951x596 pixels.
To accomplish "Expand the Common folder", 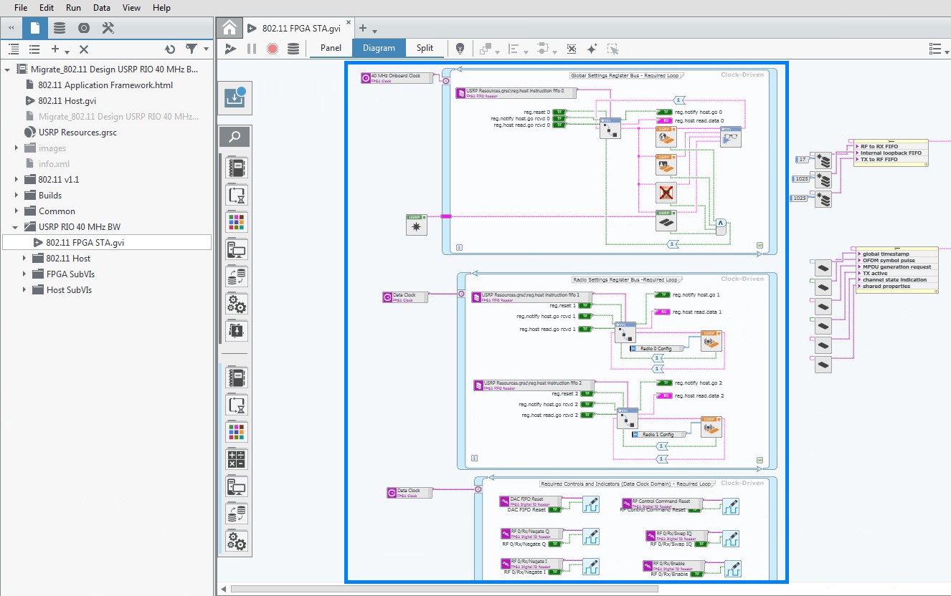I will (x=16, y=211).
